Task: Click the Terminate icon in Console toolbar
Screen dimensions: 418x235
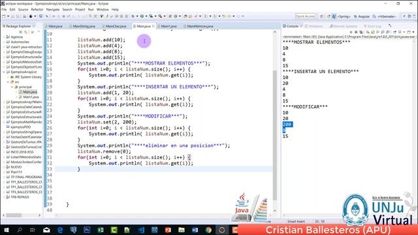Action: click(351, 32)
